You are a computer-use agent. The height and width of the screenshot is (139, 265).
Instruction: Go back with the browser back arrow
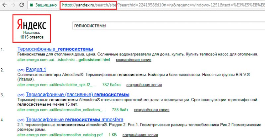click(5, 5)
